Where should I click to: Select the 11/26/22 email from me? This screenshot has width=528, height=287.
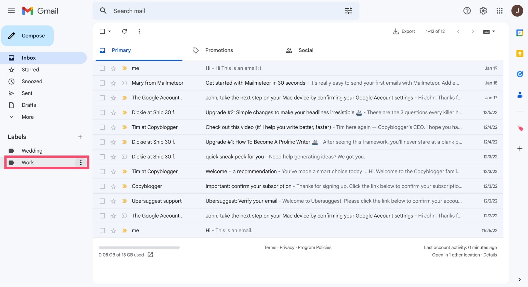point(102,231)
